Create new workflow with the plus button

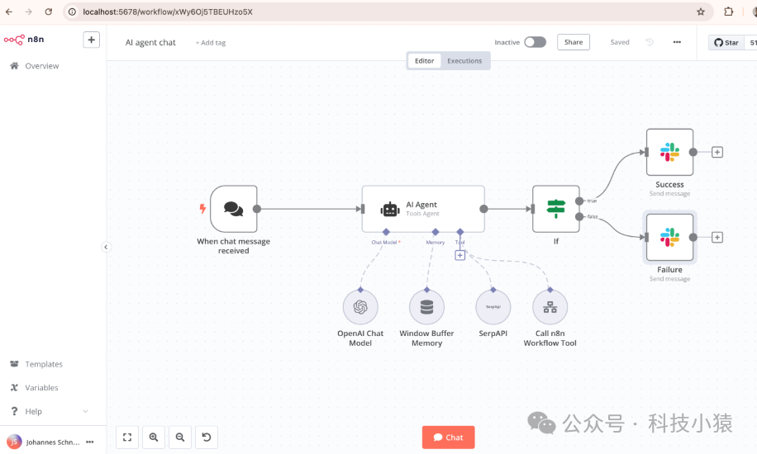(x=91, y=40)
